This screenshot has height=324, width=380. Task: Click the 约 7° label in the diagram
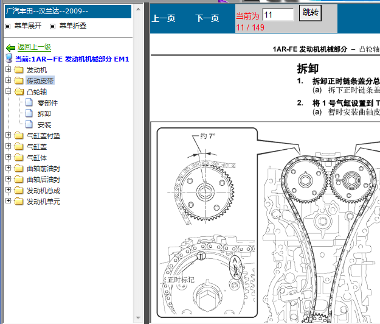[x=208, y=136]
